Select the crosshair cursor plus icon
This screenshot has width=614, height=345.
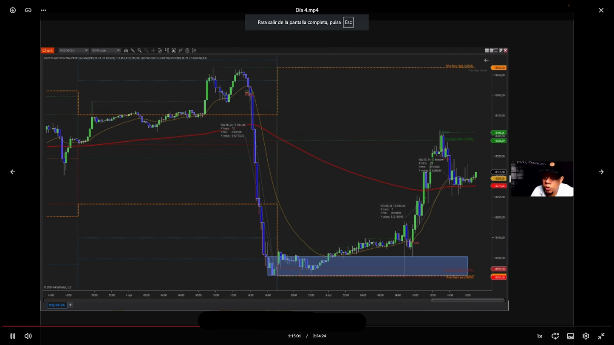click(153, 50)
